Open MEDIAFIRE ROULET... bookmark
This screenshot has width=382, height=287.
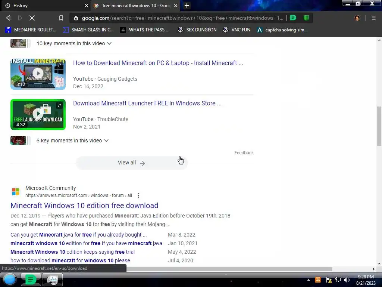[x=31, y=30]
